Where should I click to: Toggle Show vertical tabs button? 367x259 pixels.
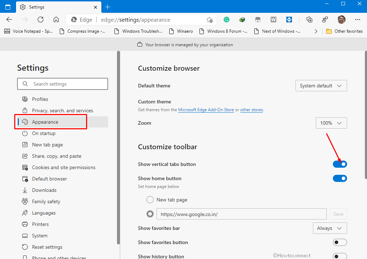coord(340,164)
